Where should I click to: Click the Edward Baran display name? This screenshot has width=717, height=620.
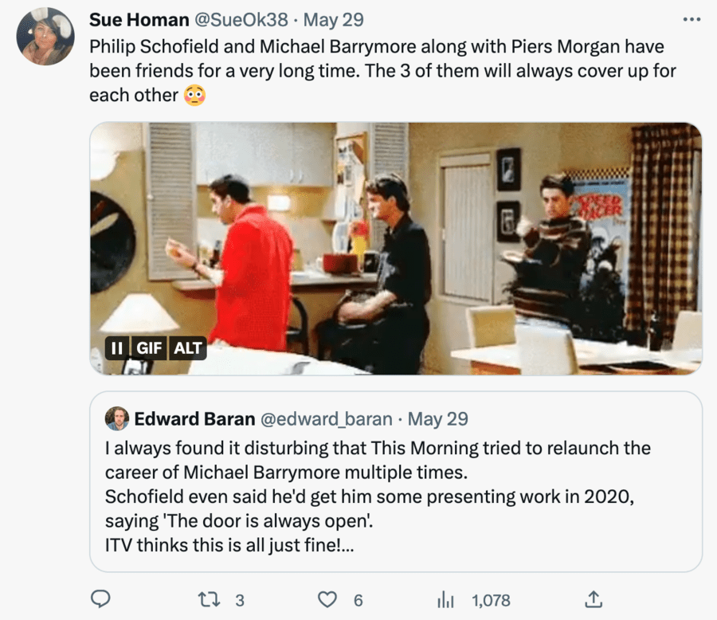(x=194, y=419)
